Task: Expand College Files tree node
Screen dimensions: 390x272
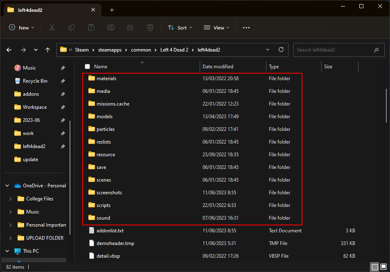Action: [x=11, y=199]
